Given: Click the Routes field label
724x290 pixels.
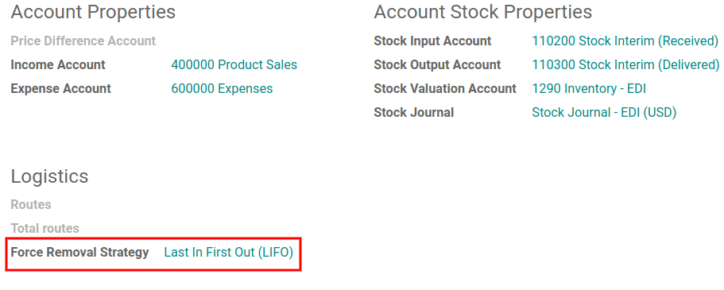Looking at the screenshot, I should coord(31,204).
